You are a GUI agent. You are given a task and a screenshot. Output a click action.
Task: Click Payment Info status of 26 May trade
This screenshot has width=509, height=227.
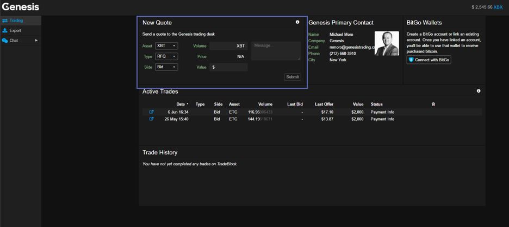[x=382, y=119]
